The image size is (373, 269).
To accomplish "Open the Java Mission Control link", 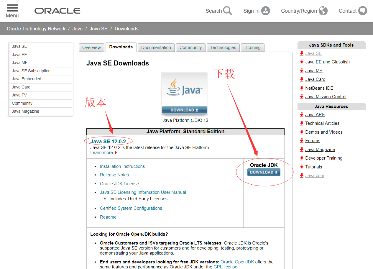I will click(x=326, y=97).
